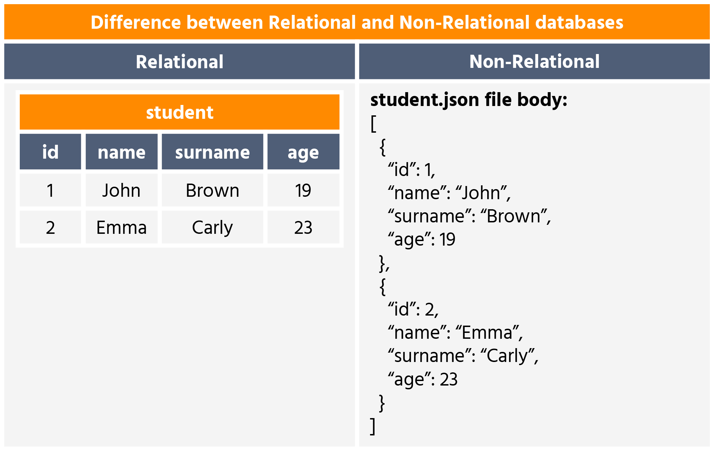Click the JSON line "age": 23
The image size is (714, 451).
pos(422,379)
